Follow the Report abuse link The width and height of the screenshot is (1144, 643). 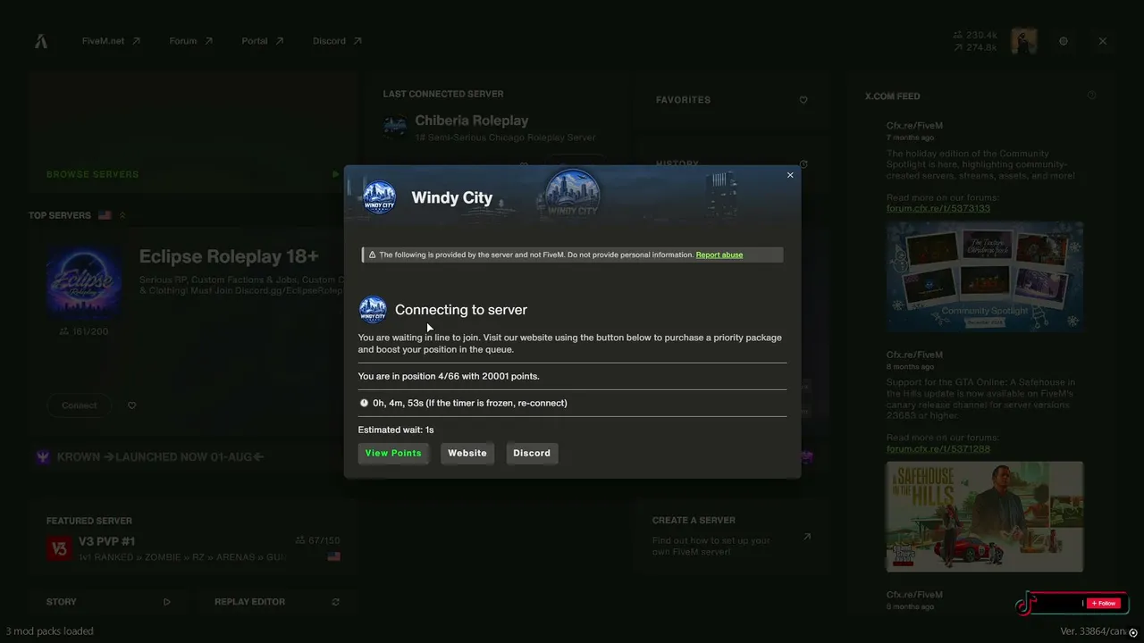click(719, 255)
